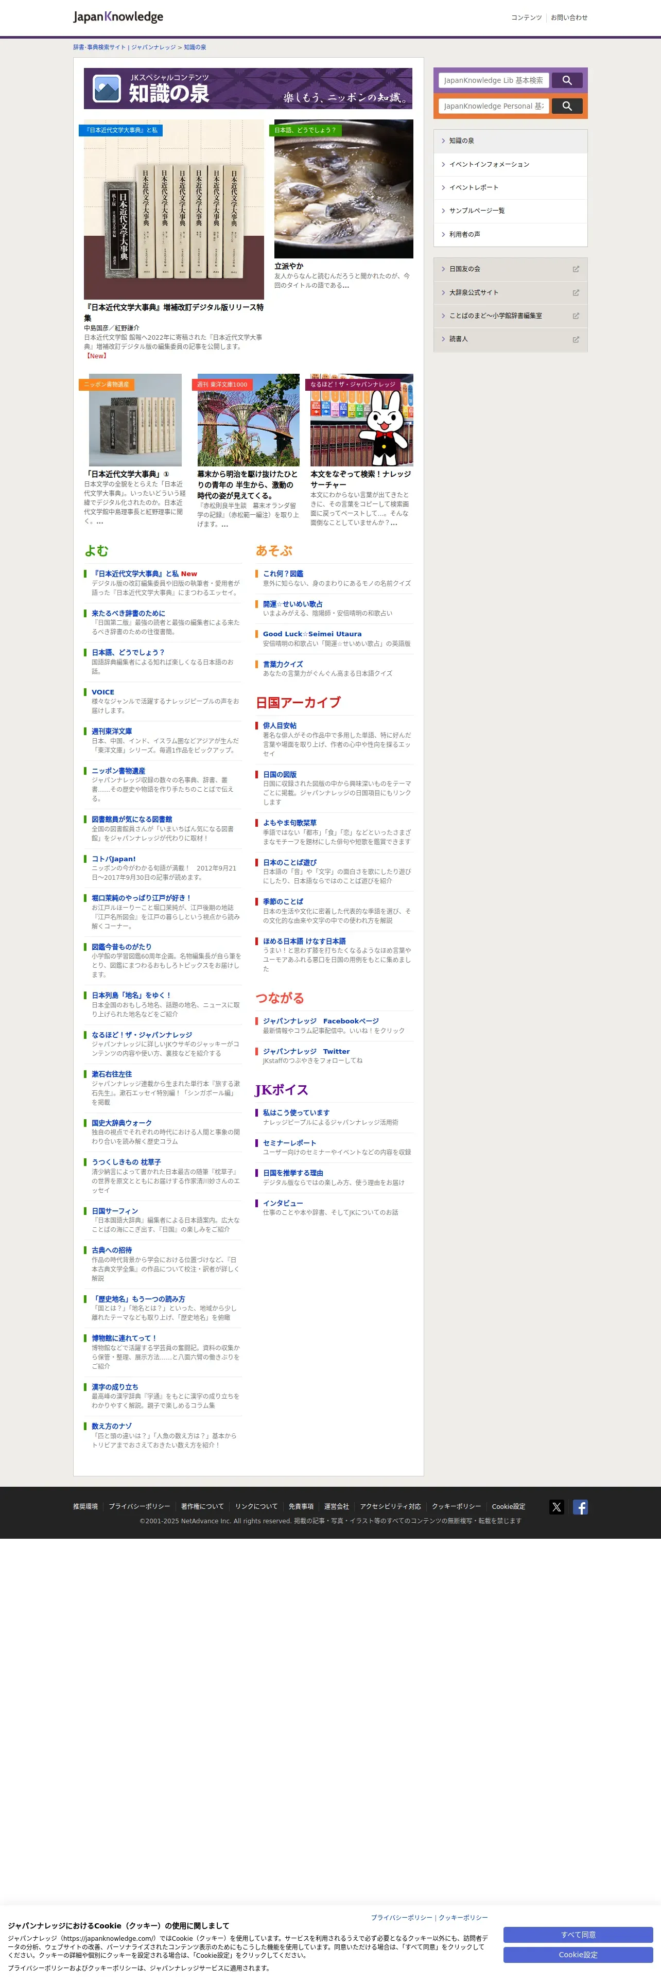Image resolution: width=661 pixels, height=1983 pixels.
Task: Open Good Luck☆Seimei Utaura link
Action: [312, 634]
